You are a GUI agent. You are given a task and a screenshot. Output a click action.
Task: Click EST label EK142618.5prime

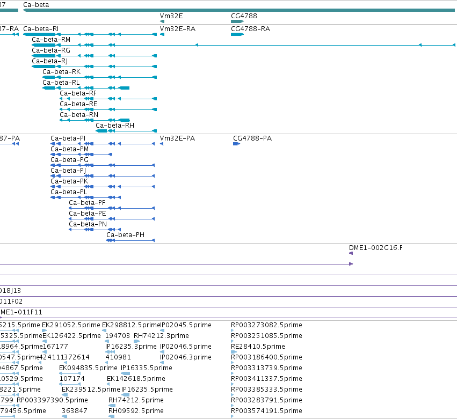point(136,379)
